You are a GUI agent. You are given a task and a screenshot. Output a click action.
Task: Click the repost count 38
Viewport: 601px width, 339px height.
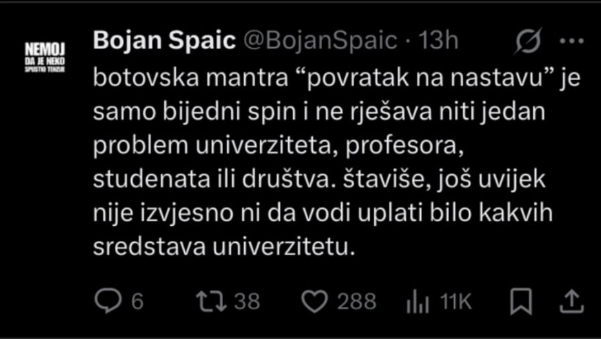[x=246, y=302]
